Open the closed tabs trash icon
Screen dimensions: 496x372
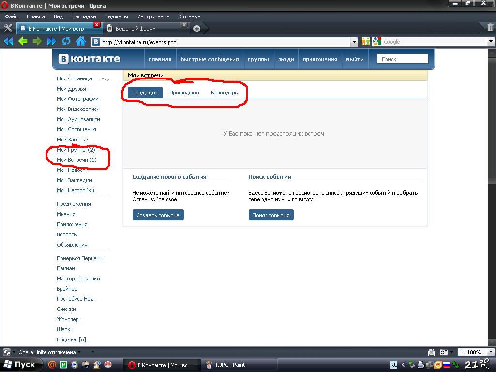click(490, 27)
